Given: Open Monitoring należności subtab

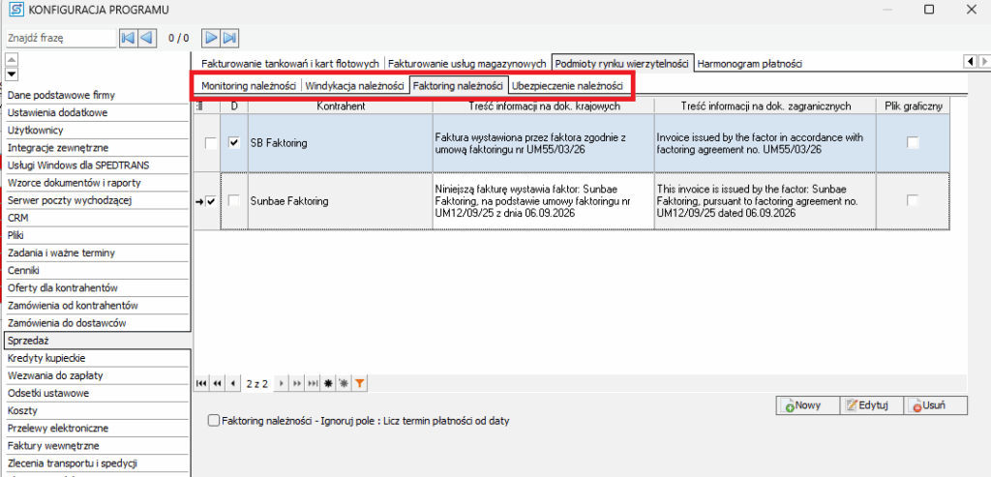Looking at the screenshot, I should coord(249,86).
